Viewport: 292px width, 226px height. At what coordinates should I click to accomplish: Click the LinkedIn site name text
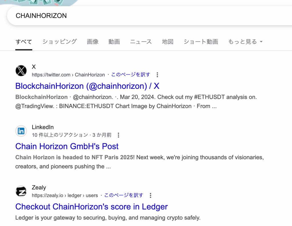pos(43,127)
